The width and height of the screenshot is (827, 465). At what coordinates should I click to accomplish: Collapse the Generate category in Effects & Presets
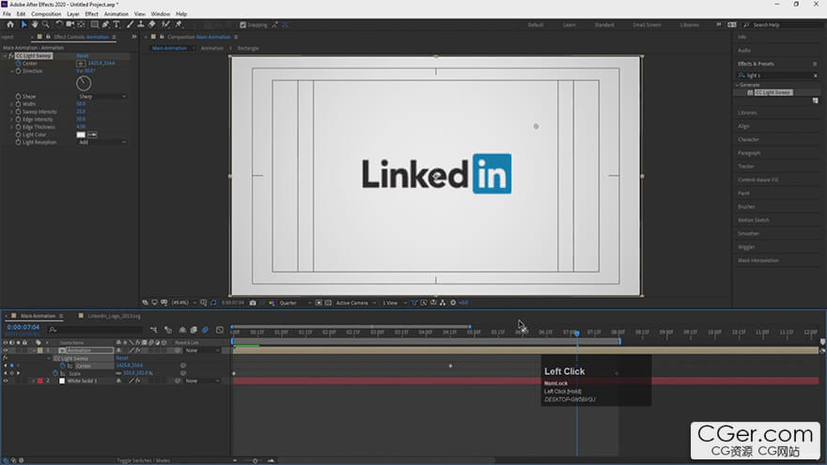[x=738, y=85]
